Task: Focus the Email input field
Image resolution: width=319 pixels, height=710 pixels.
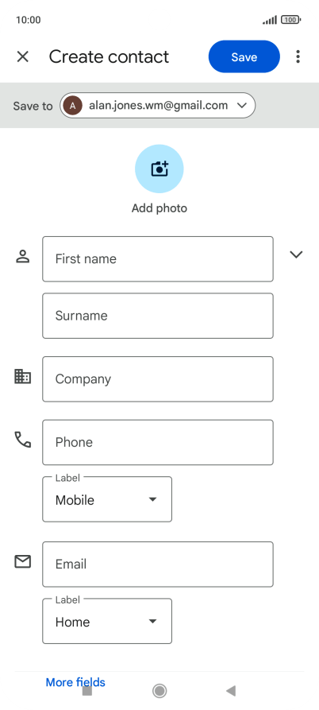Action: [x=158, y=565]
